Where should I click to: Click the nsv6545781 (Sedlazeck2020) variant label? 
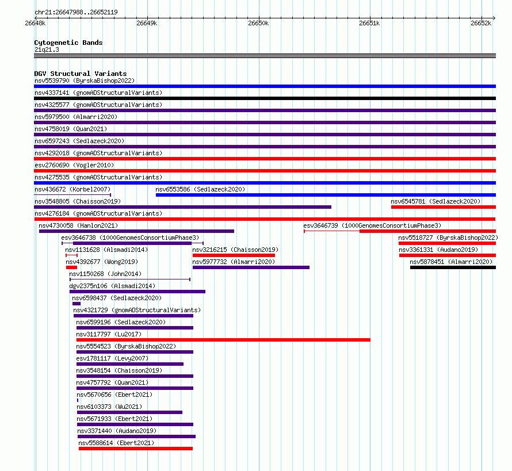point(435,201)
